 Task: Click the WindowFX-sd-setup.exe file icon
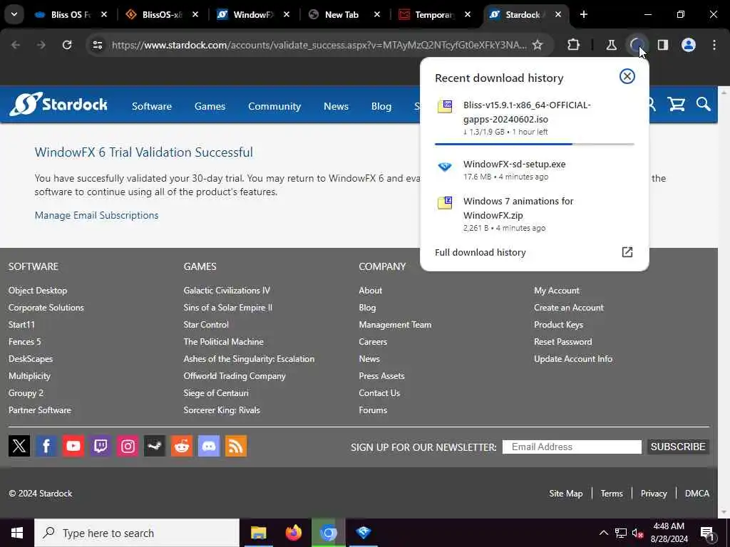[x=445, y=167]
